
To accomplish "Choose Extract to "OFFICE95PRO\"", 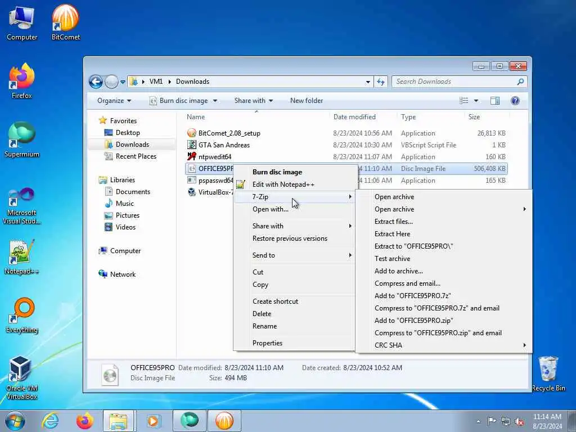I will (413, 246).
